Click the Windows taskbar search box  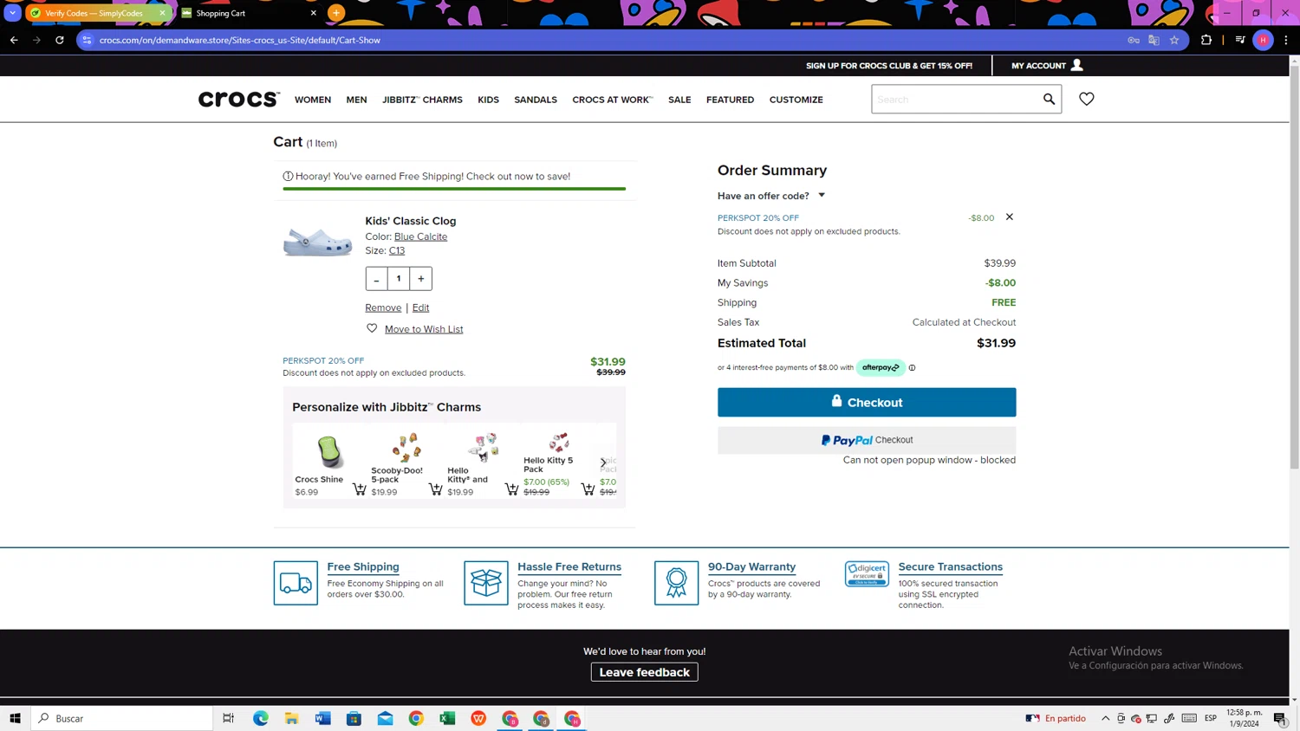tap(121, 718)
